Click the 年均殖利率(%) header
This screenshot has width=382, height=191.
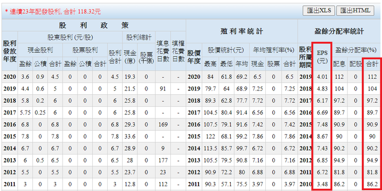pyautogui.click(x=273, y=50)
